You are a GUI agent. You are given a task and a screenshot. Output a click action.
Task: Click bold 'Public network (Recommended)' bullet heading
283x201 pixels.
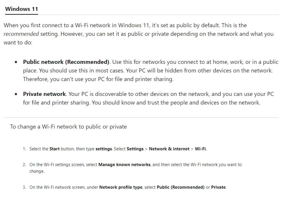click(66, 62)
